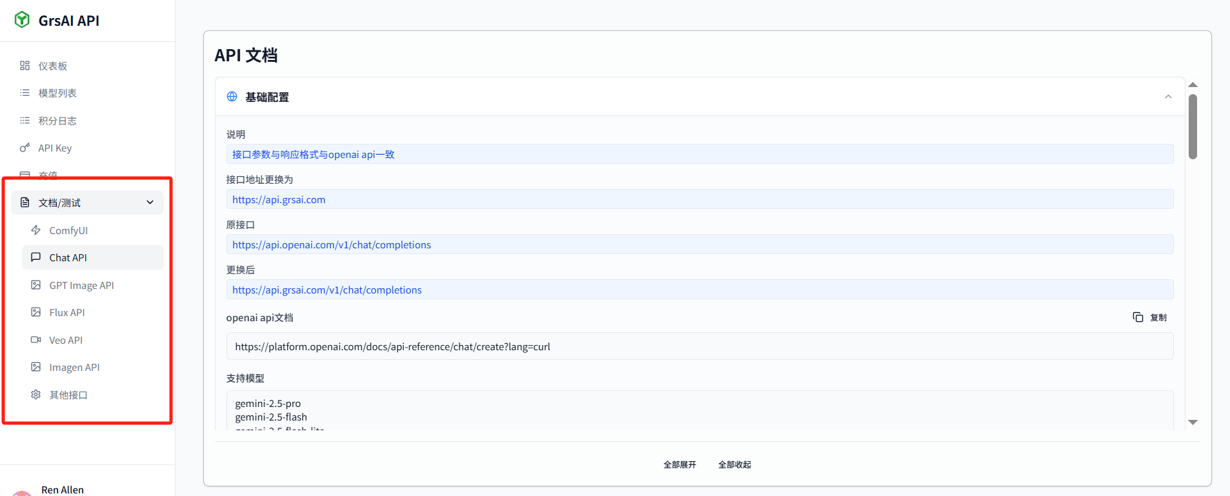The height and width of the screenshot is (496, 1230).
Task: Click the platform.openai.com docs URL field
Action: click(x=700, y=346)
